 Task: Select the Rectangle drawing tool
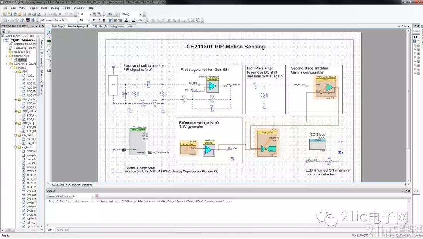tap(49, 46)
